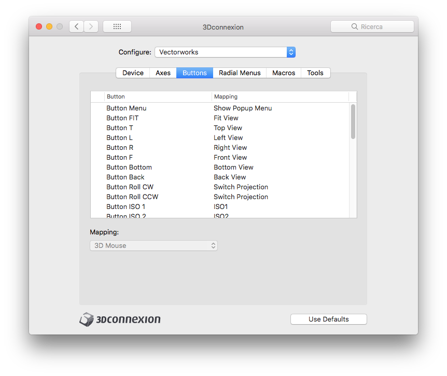Close the window with red button
Image resolution: width=447 pixels, height=376 pixels.
tap(39, 26)
